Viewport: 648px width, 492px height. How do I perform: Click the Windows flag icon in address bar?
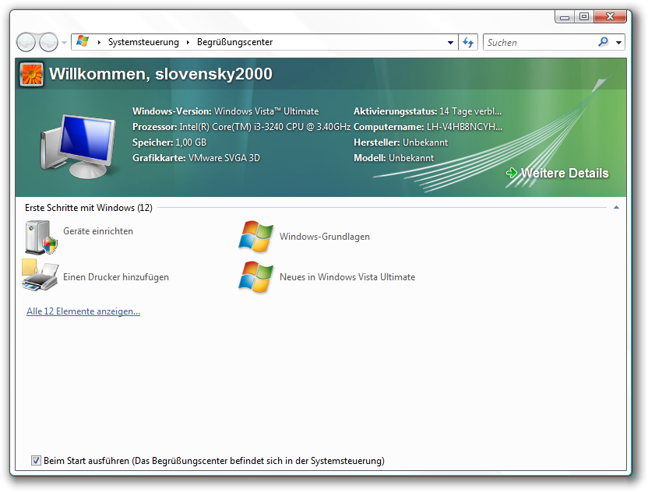(x=83, y=42)
